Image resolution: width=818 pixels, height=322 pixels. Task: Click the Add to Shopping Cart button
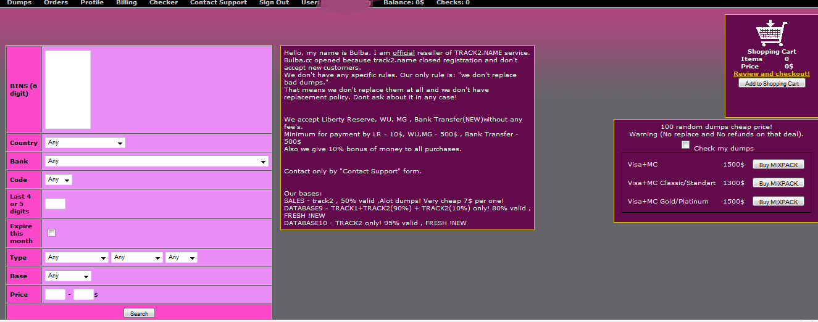pos(772,83)
